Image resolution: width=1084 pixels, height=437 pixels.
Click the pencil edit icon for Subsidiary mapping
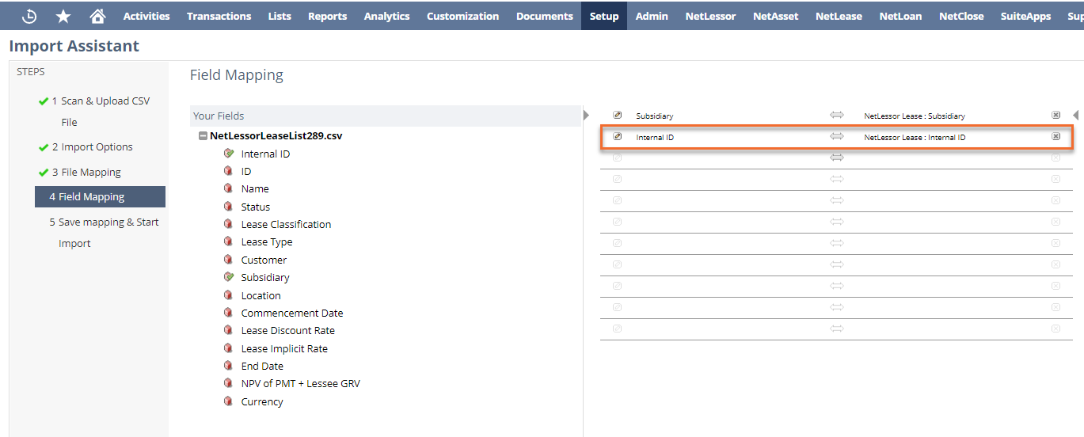pos(618,116)
